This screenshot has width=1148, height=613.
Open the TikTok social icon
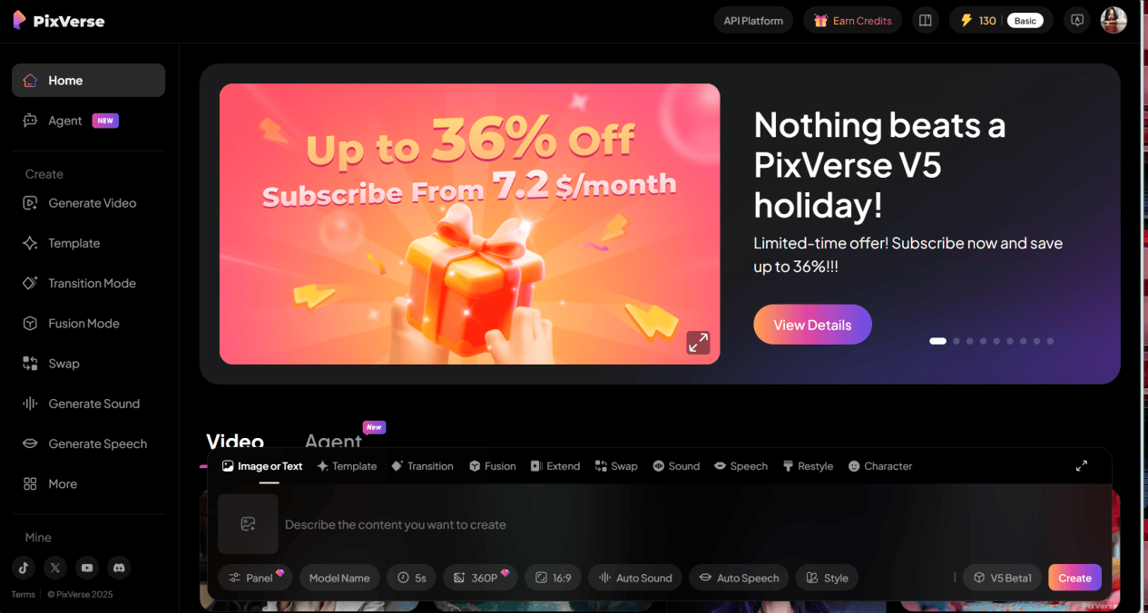pyautogui.click(x=24, y=568)
